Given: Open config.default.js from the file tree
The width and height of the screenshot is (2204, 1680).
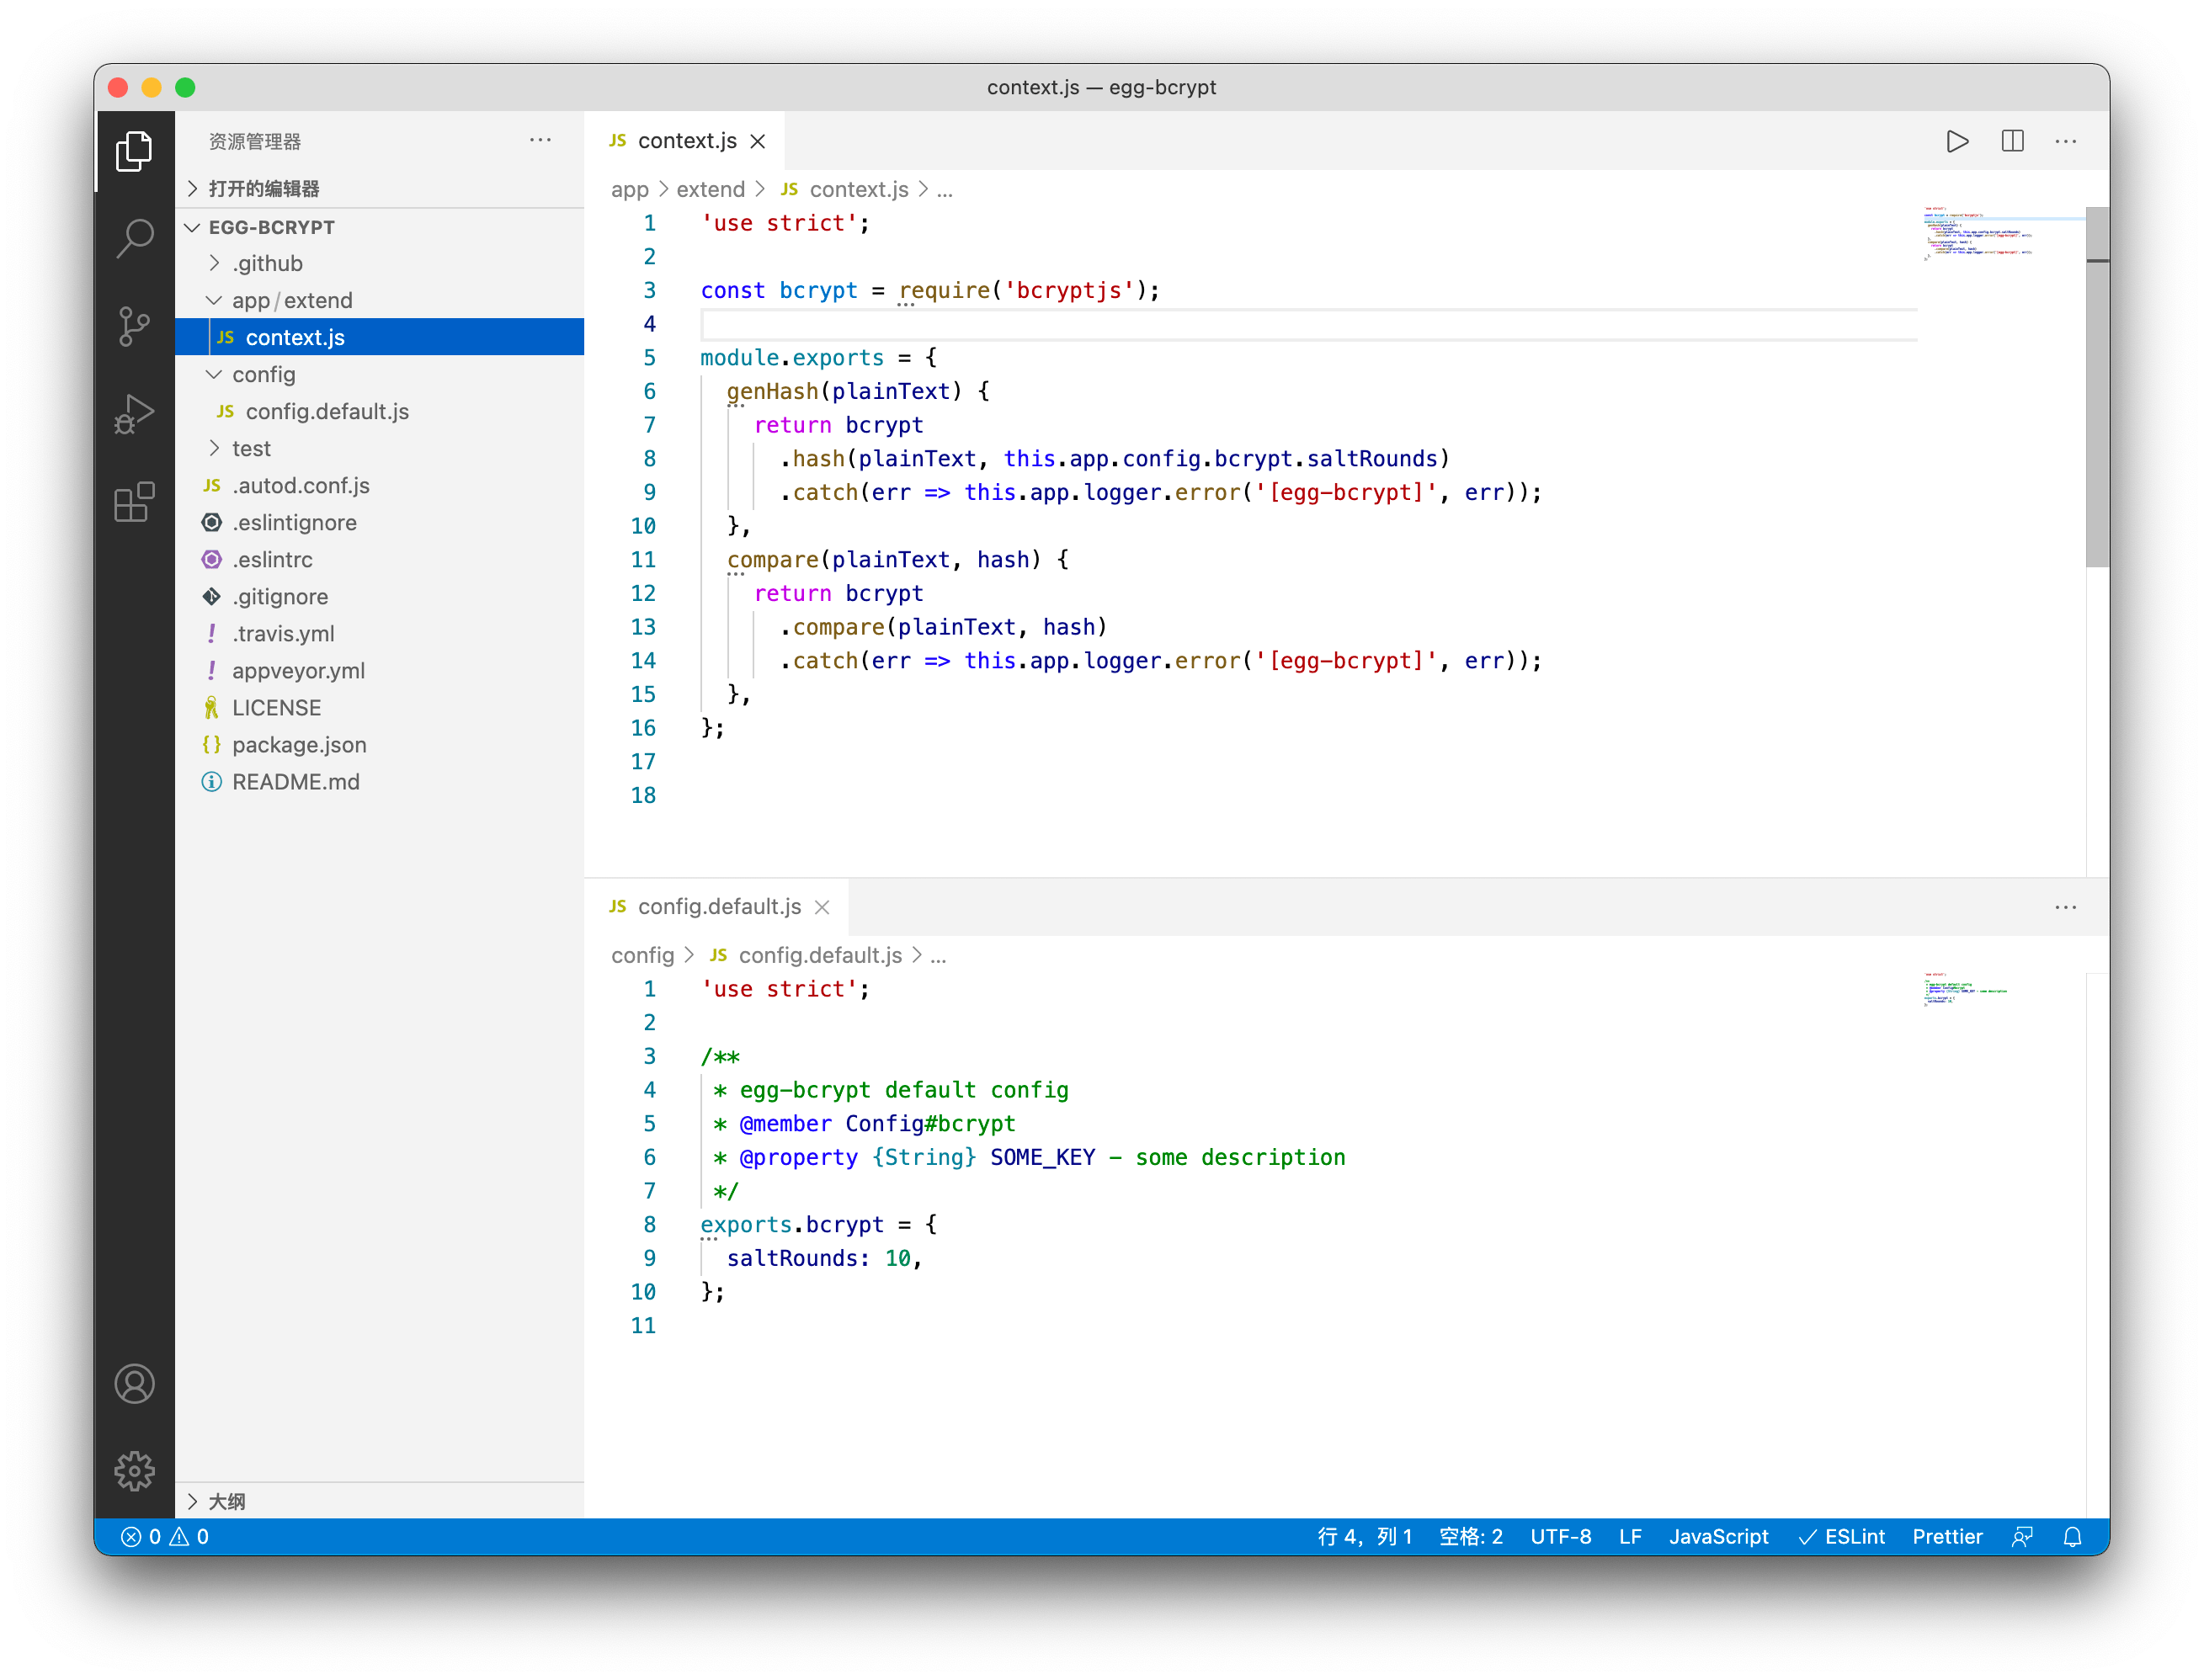Looking at the screenshot, I should click(x=380, y=411).
